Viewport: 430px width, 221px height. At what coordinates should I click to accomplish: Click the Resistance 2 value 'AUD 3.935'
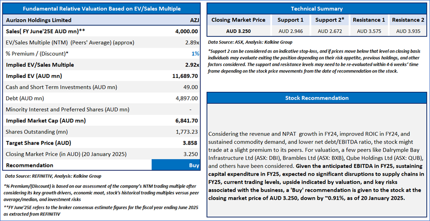point(408,31)
